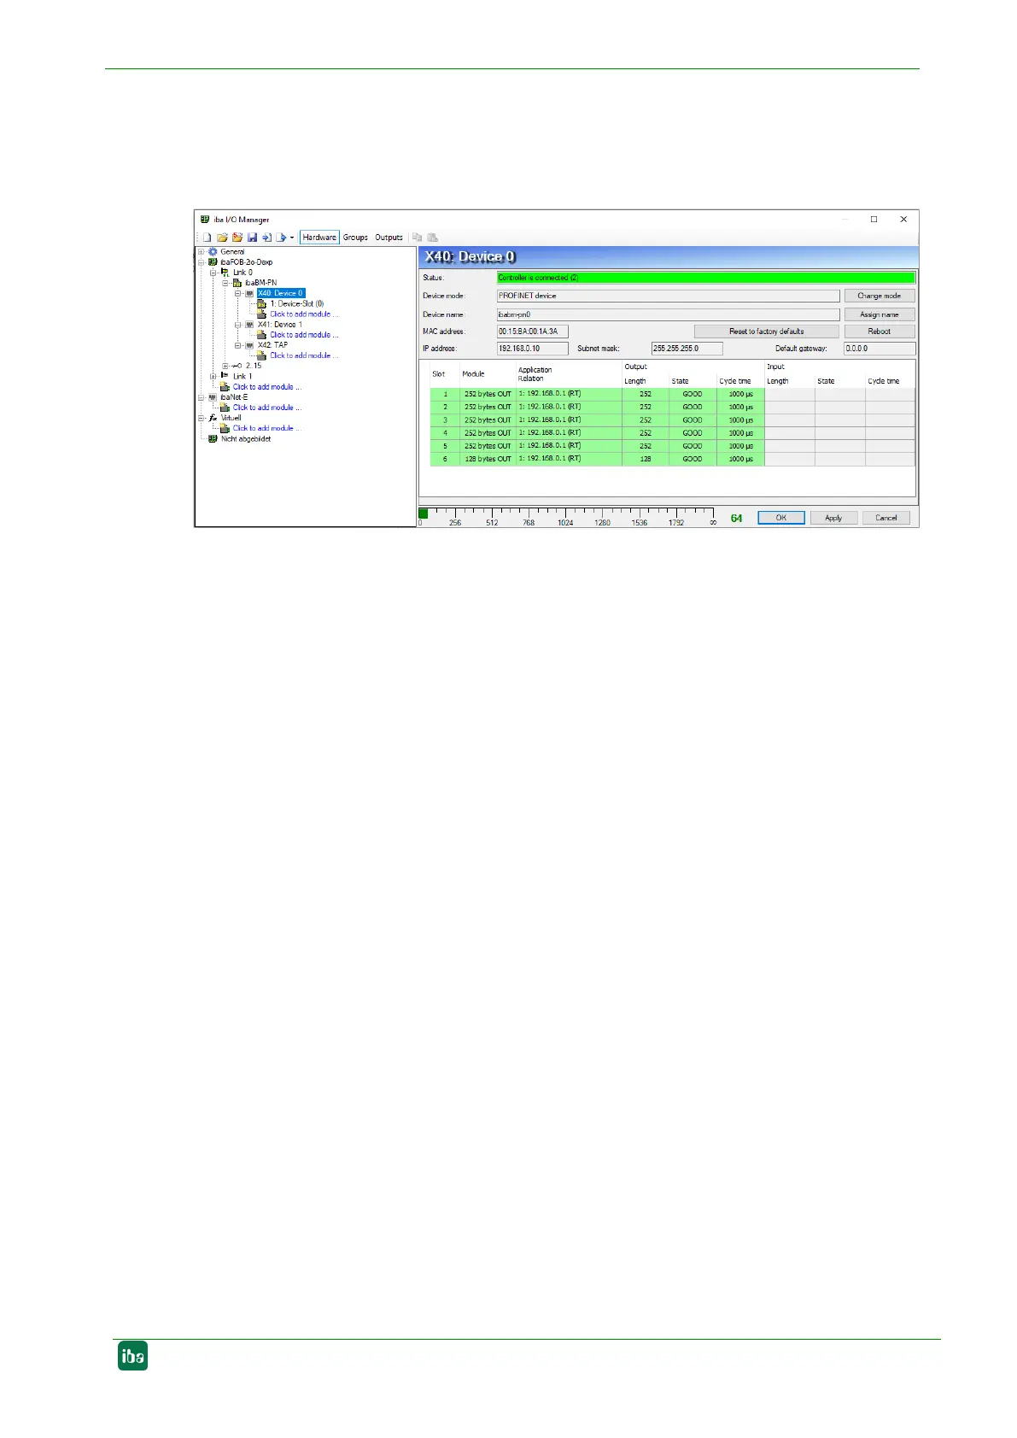Image resolution: width=1017 pixels, height=1438 pixels.
Task: Click the iba I/O Manager title bar icon
Action: [205, 220]
